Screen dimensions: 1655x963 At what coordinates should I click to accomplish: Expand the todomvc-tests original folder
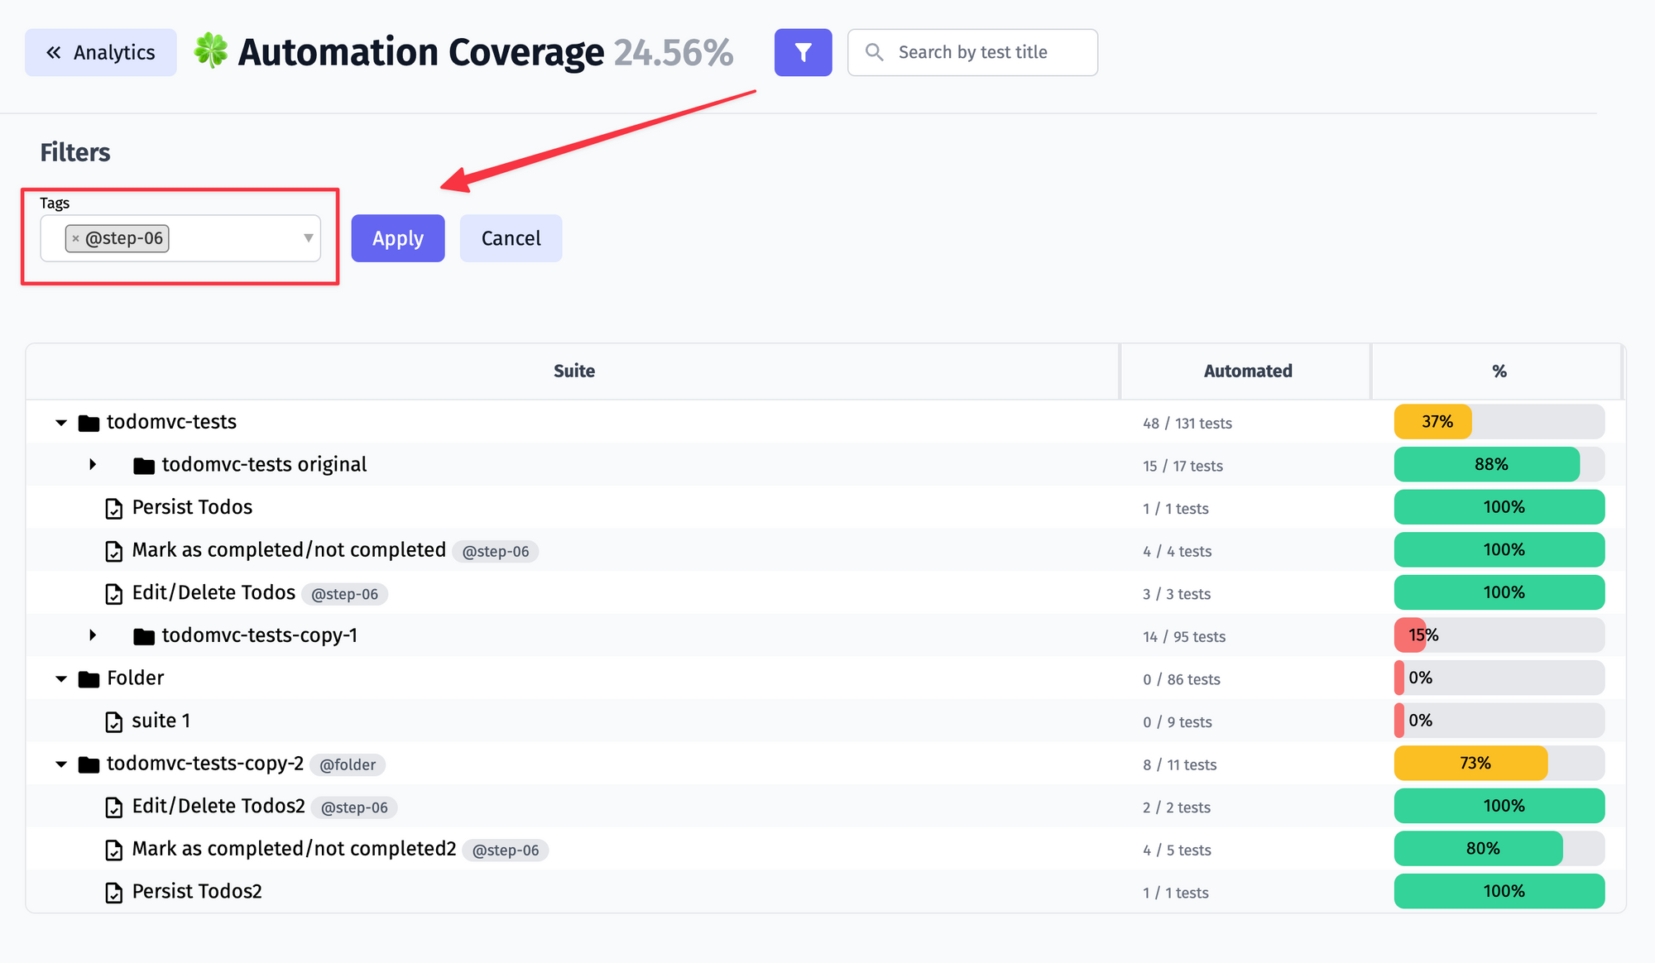click(x=93, y=465)
